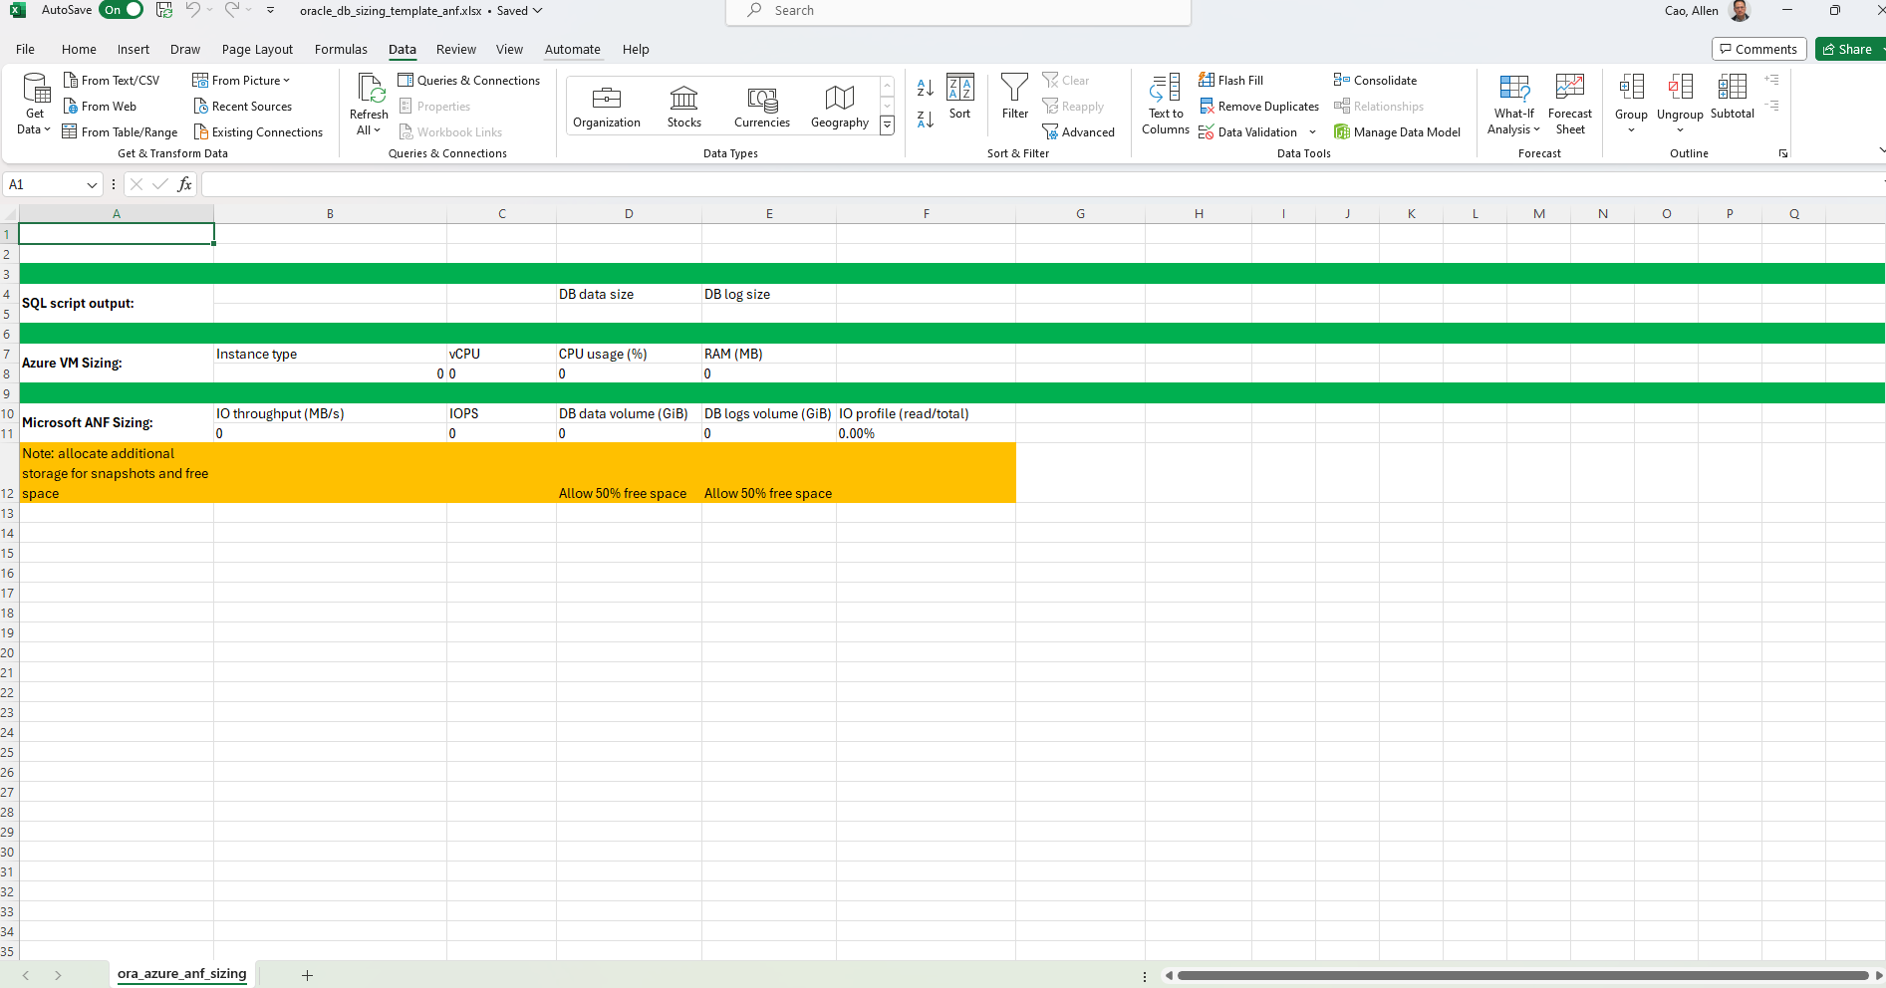The image size is (1886, 988).
Task: Click the Comments button
Action: coord(1758,49)
